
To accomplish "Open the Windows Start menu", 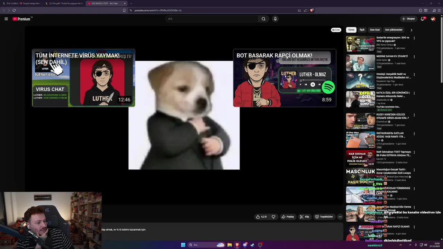I will [x=183, y=245].
